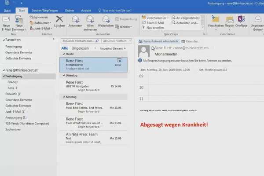Open the Monatmeetin message from Rene Fürst
Viewport: 264px width, 176px height.
[x=93, y=65]
